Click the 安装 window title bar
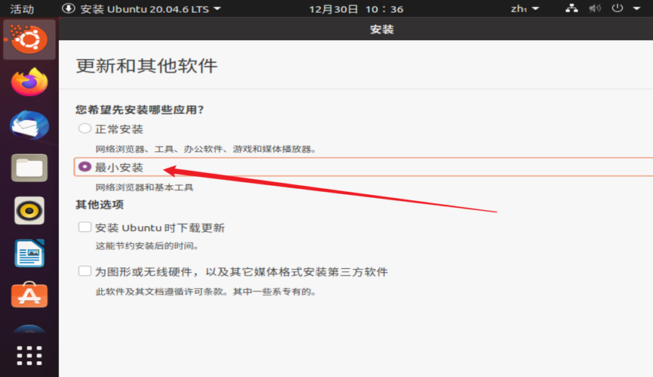653x377 pixels. (x=356, y=29)
